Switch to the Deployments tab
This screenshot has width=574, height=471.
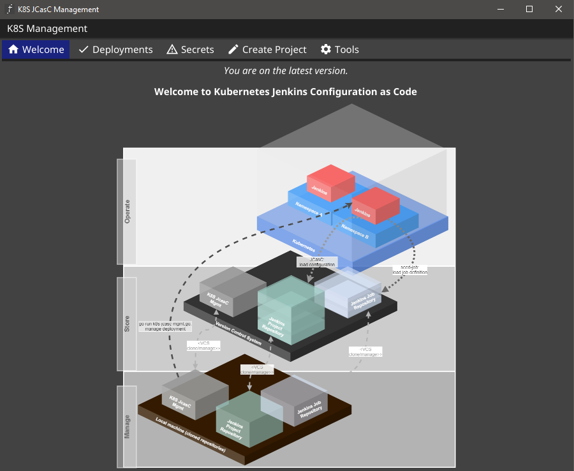click(x=115, y=49)
